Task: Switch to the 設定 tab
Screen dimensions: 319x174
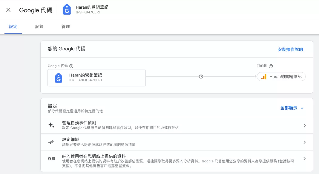Action: tap(13, 27)
